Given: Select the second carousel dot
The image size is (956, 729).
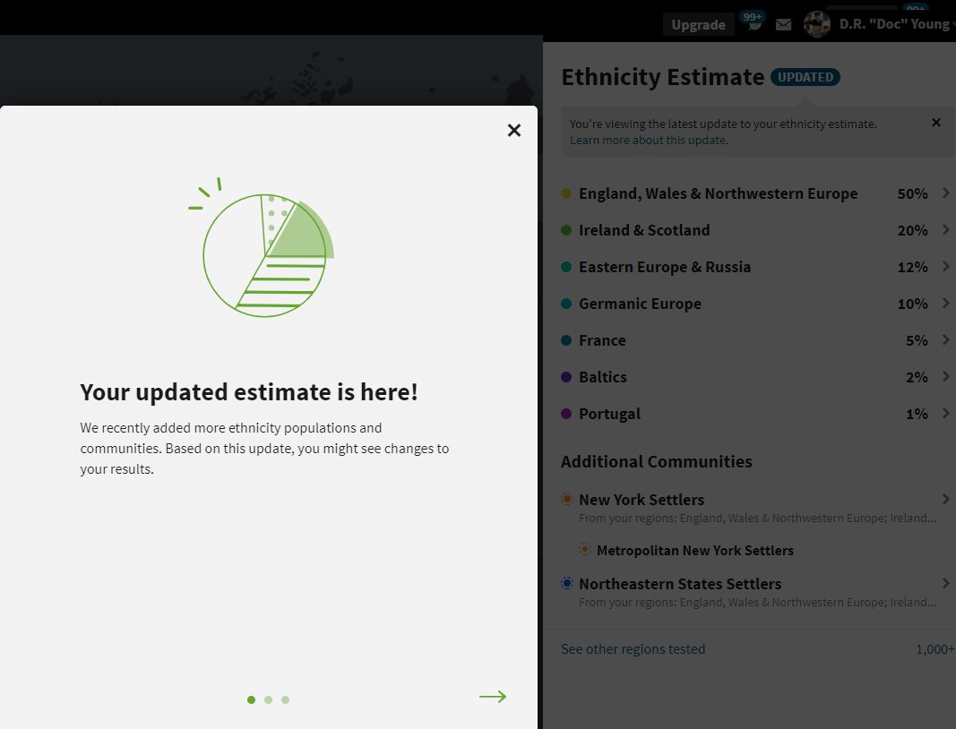Looking at the screenshot, I should click(x=268, y=699).
